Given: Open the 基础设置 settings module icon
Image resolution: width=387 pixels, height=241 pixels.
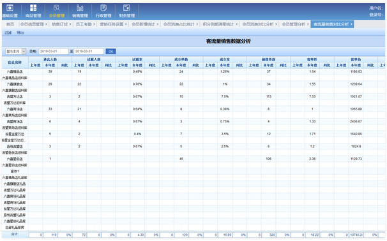Looking at the screenshot, I should point(10,8).
